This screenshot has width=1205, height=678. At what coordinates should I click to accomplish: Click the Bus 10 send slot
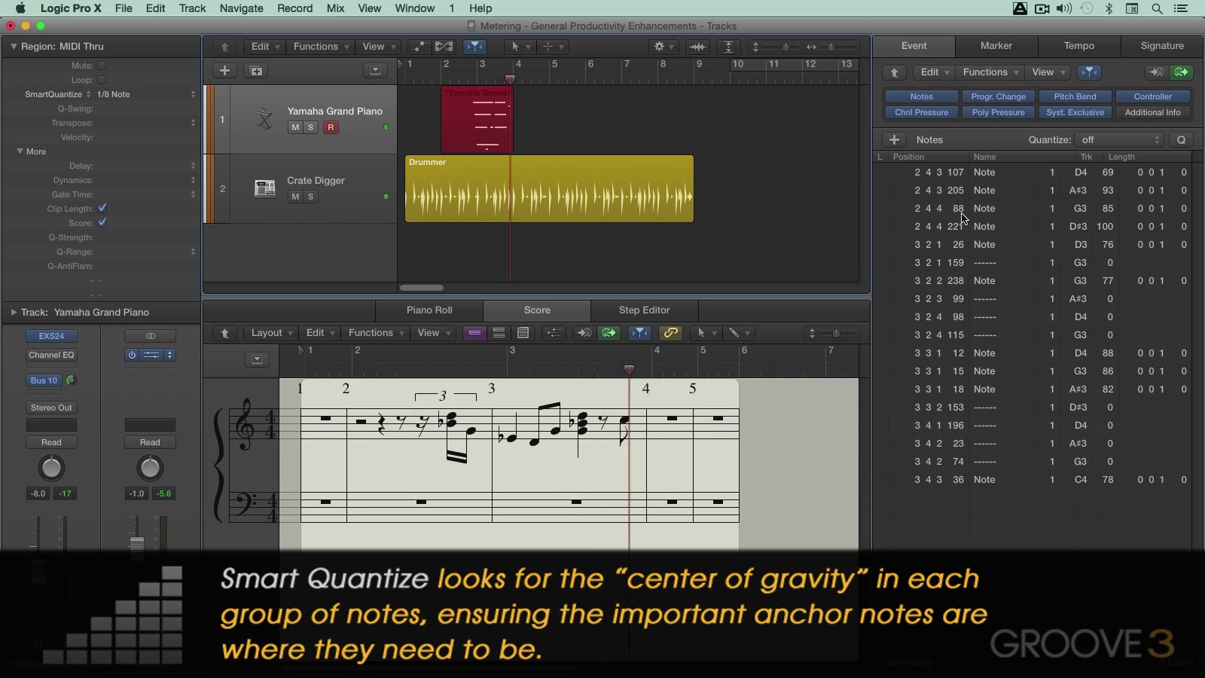44,380
